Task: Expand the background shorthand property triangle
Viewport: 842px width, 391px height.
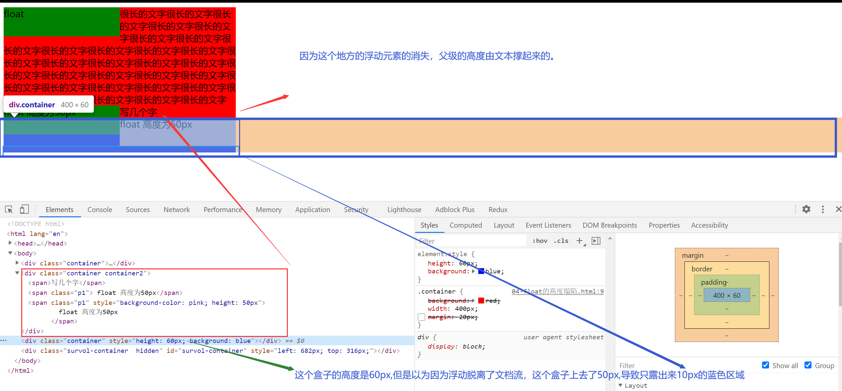Action: point(473,271)
